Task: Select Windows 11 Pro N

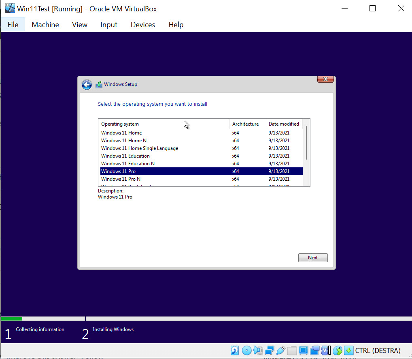Action: 201,179
